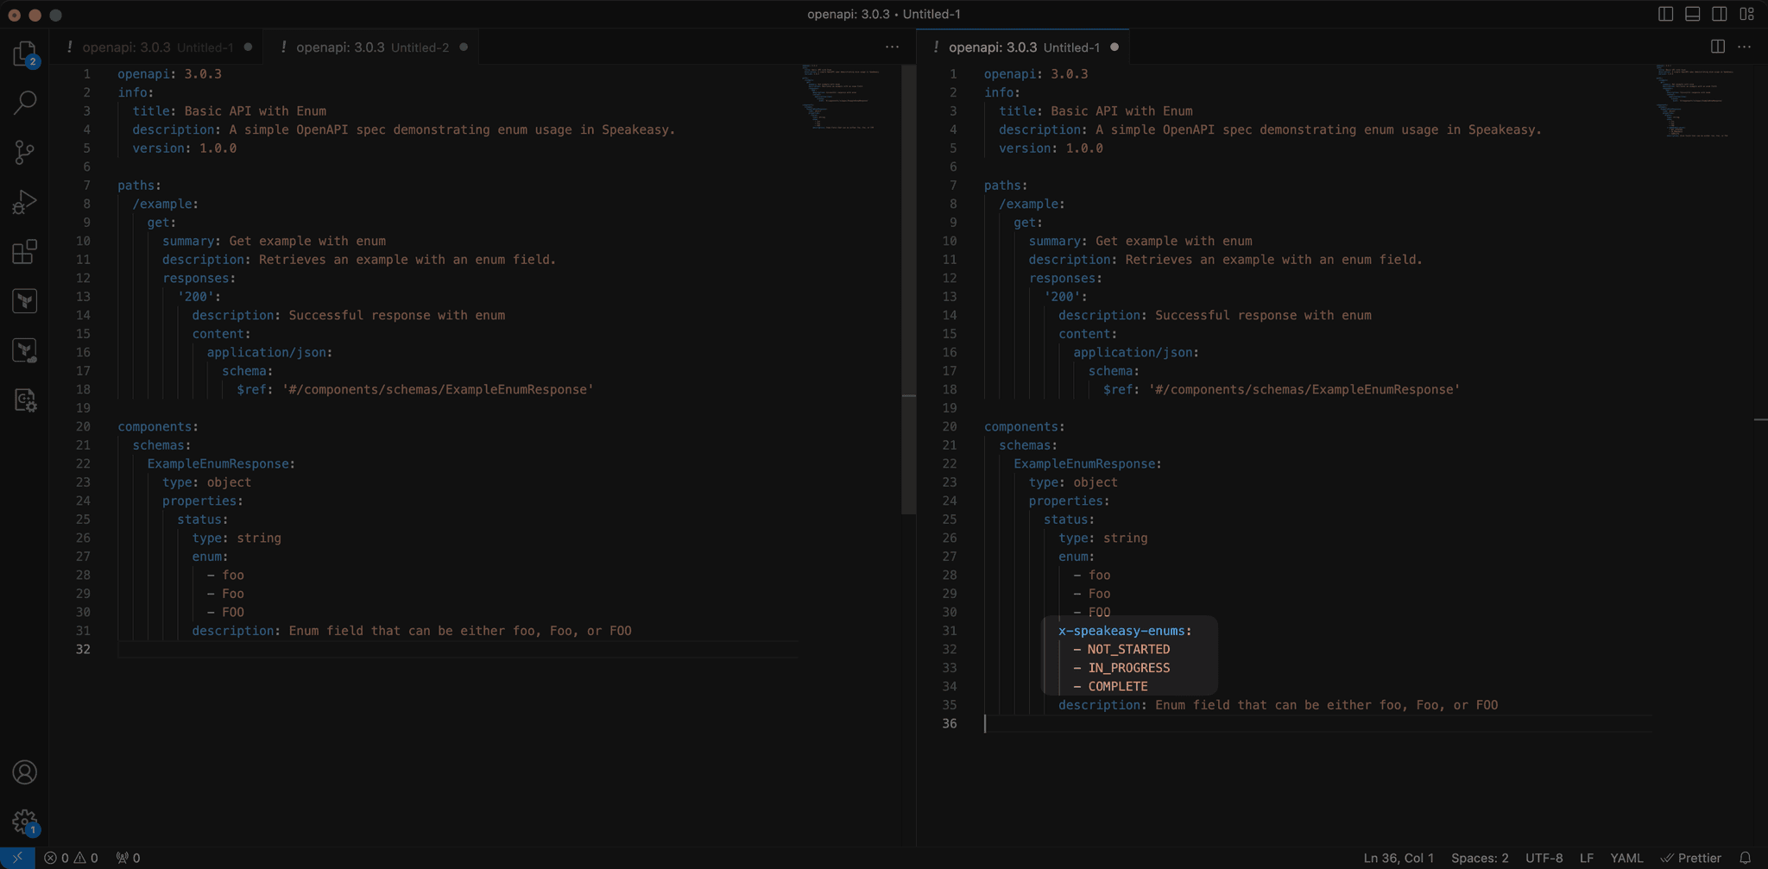
Task: Switch to the Untitled-1 tab in left group
Action: (157, 47)
